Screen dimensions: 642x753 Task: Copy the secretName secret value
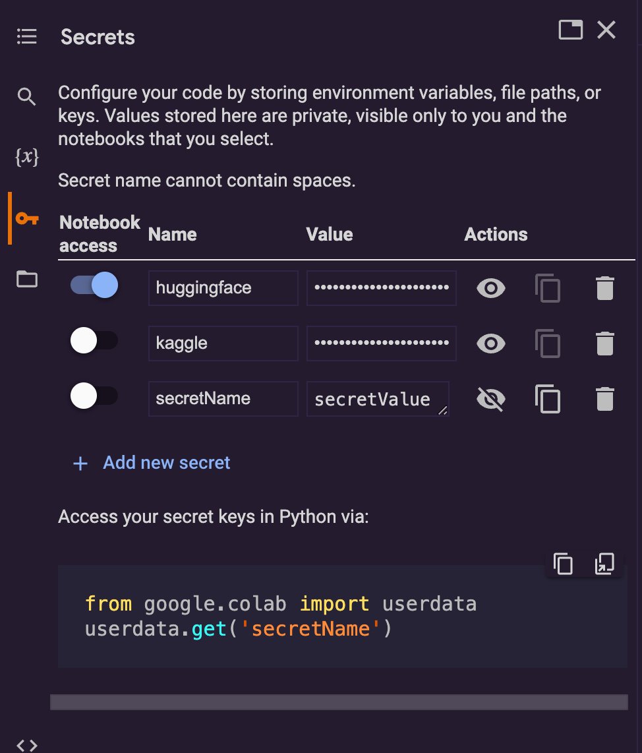(x=548, y=398)
